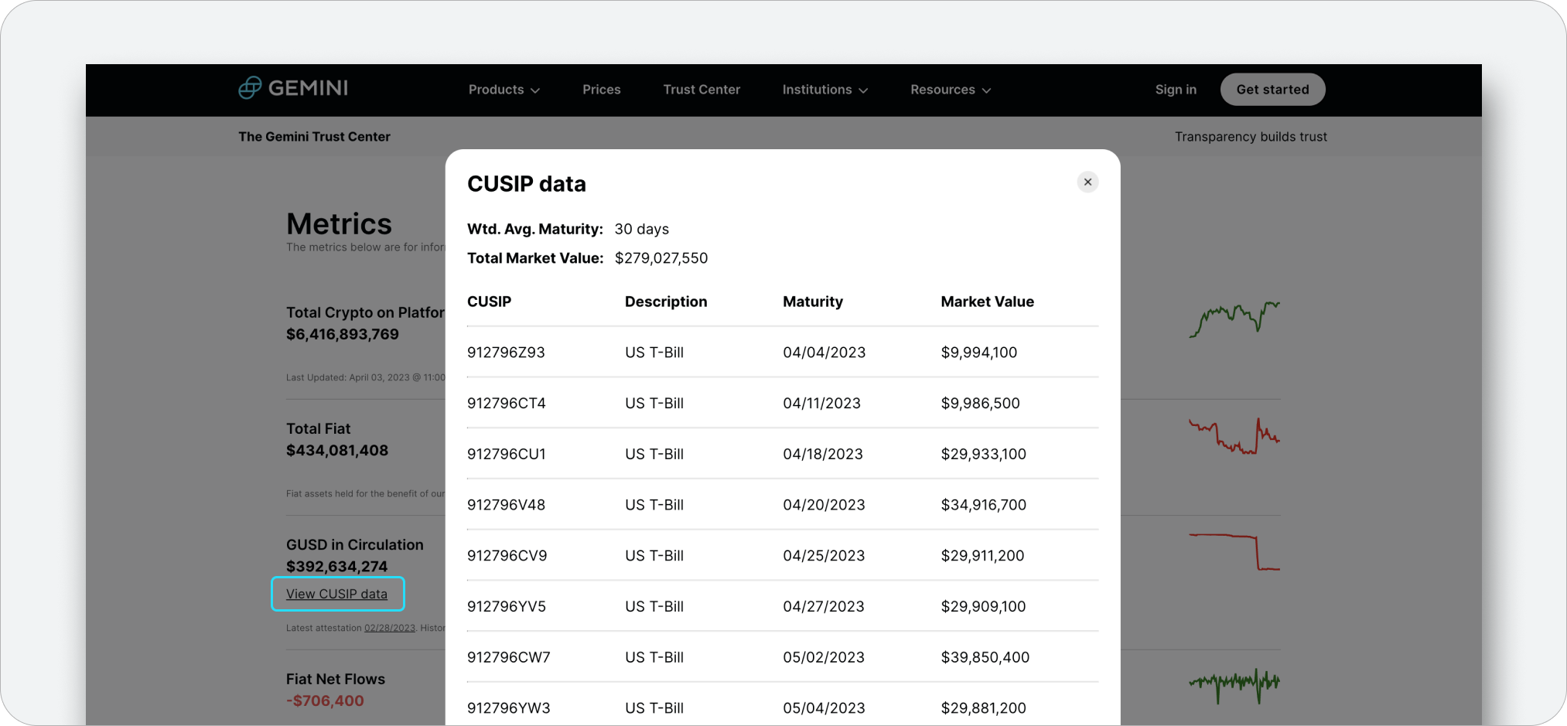Select CUSIP 912796YW3 cell
Screen dimensions: 1567x726
[x=509, y=708]
